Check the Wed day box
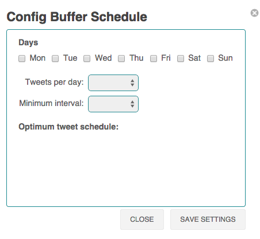The height and width of the screenshot is (239, 260). pyautogui.click(x=87, y=58)
